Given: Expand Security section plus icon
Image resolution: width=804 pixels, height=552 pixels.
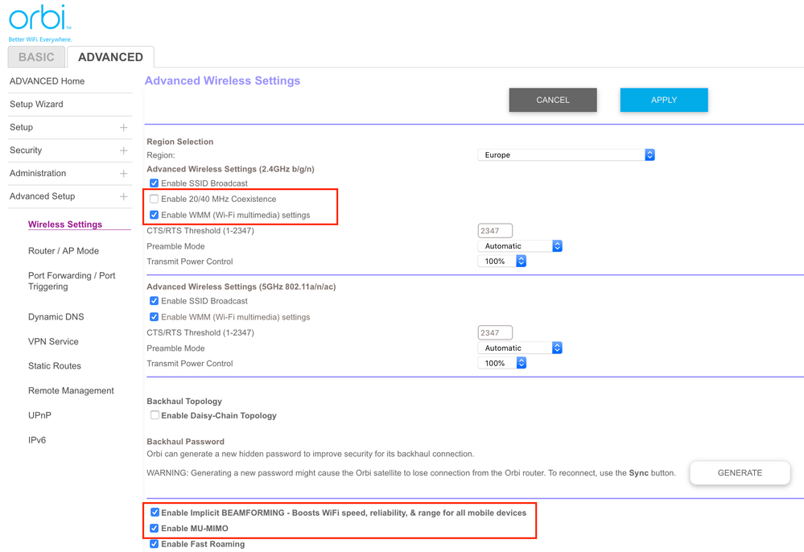Looking at the screenshot, I should coord(123,150).
